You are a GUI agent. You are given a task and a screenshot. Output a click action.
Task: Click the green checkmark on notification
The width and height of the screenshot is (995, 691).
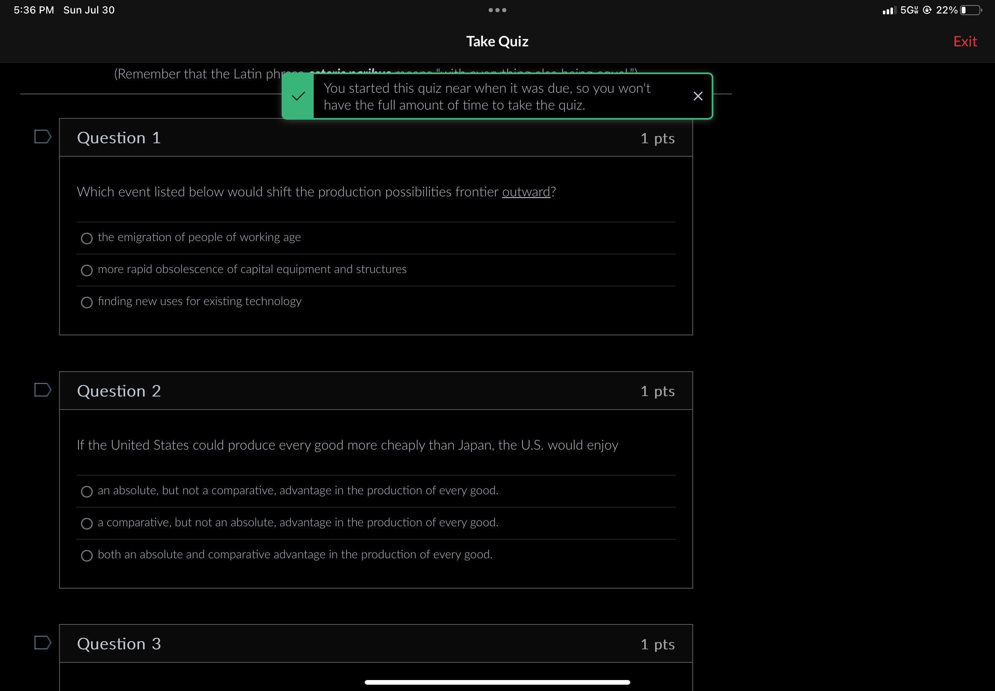298,96
